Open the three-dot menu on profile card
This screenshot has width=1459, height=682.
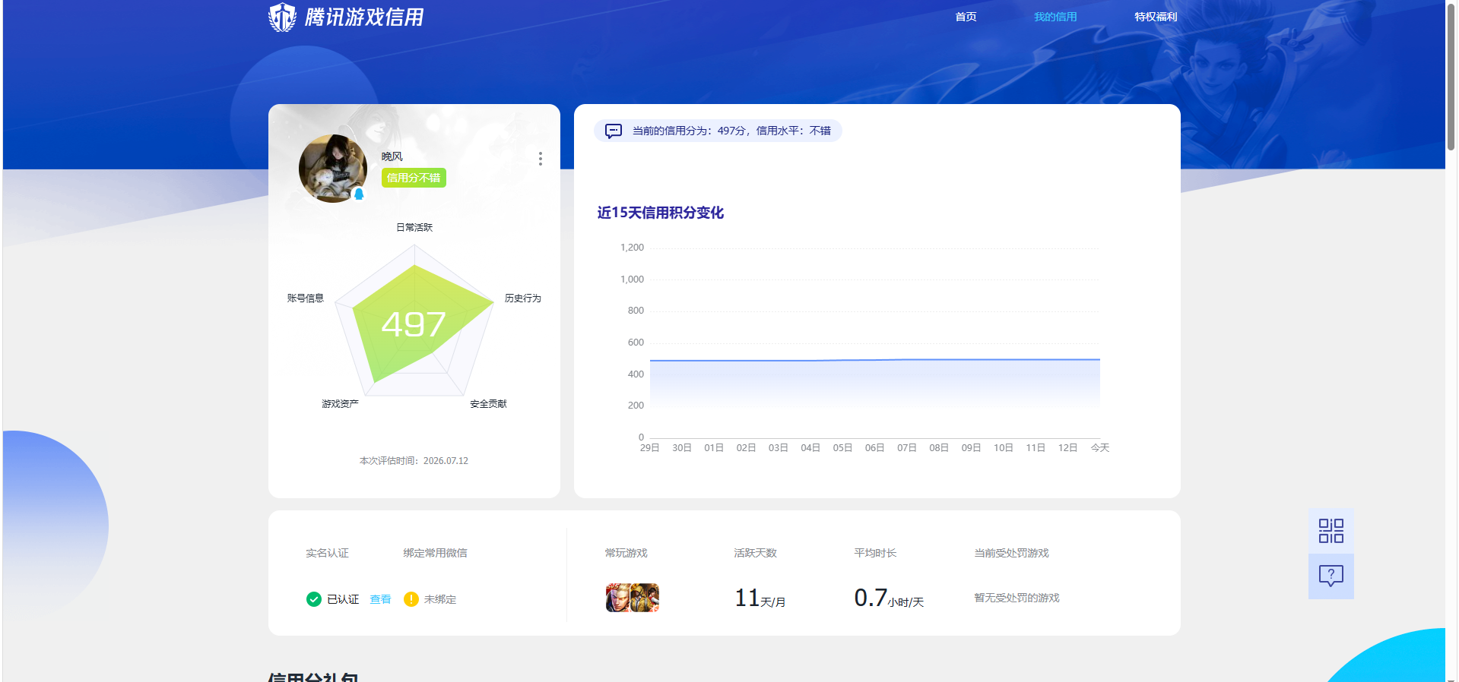(x=541, y=159)
